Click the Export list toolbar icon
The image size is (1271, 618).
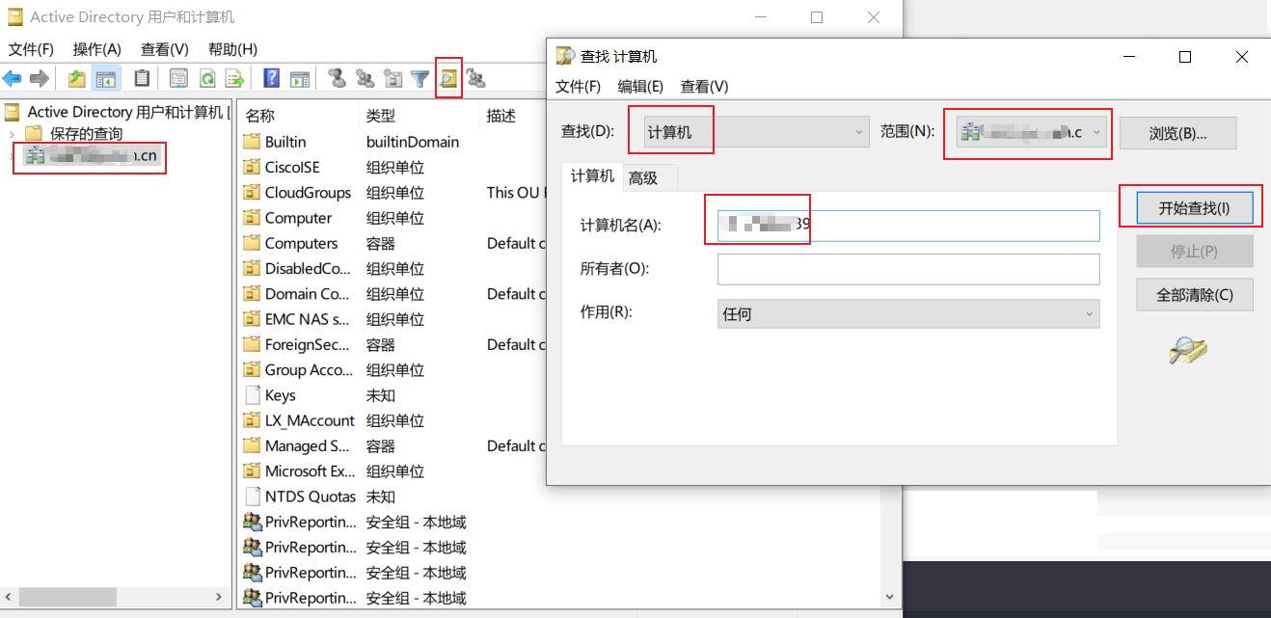tap(234, 79)
